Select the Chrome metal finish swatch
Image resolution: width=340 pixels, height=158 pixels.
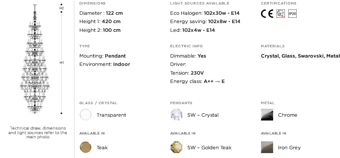click(x=267, y=114)
